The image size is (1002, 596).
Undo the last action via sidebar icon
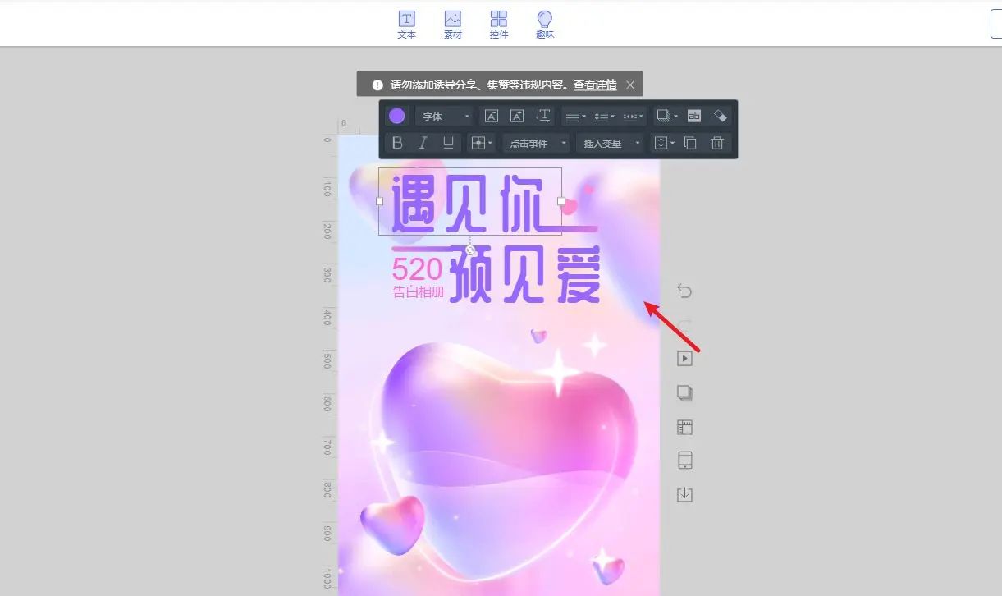(684, 291)
